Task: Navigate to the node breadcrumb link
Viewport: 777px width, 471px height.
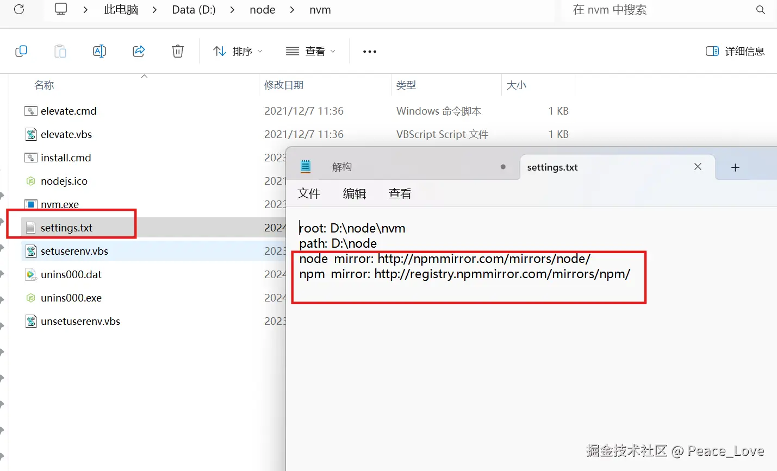Action: pyautogui.click(x=262, y=9)
